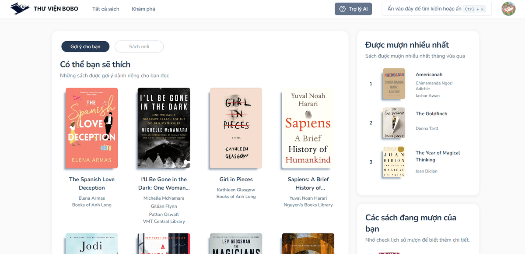Switch to the Sách mới tab
525x254 pixels.
[x=139, y=46]
